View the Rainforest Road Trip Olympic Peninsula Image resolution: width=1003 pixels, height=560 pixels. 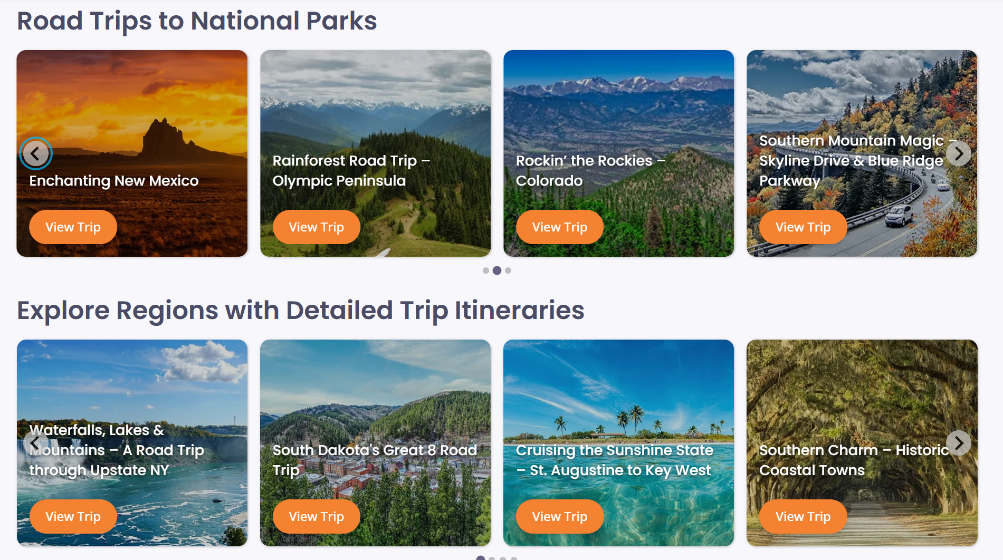pos(316,227)
